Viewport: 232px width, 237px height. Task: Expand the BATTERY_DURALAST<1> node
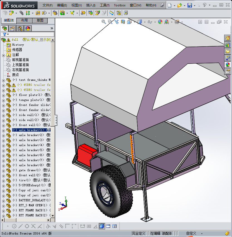(3, 201)
